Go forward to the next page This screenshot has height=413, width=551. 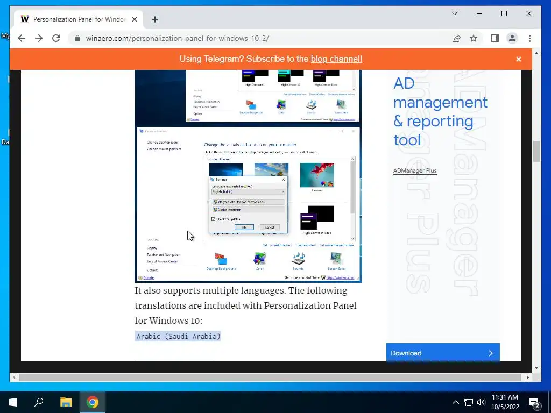(39, 38)
